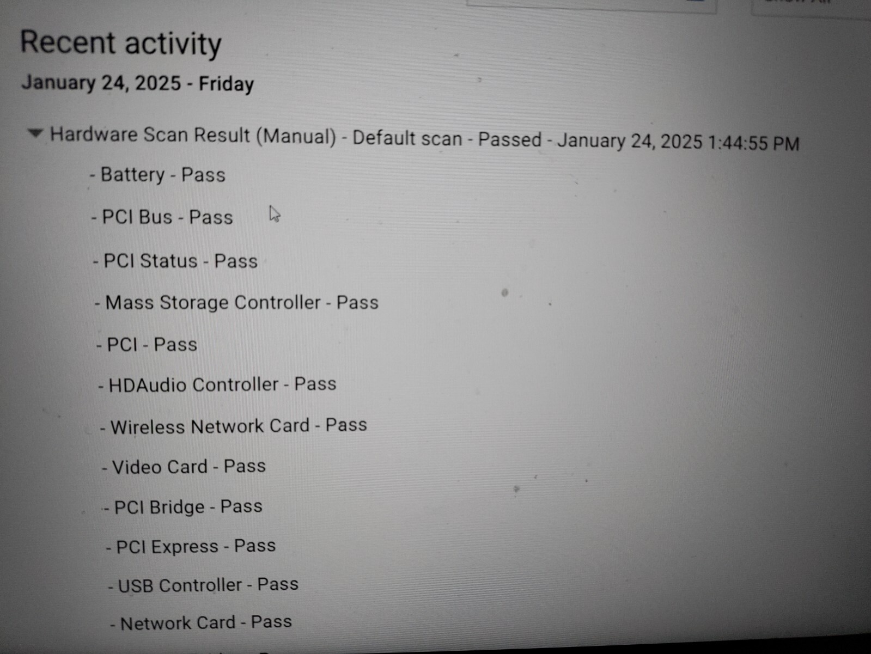Click the Passed status in header line
This screenshot has height=654, width=871.
[510, 140]
